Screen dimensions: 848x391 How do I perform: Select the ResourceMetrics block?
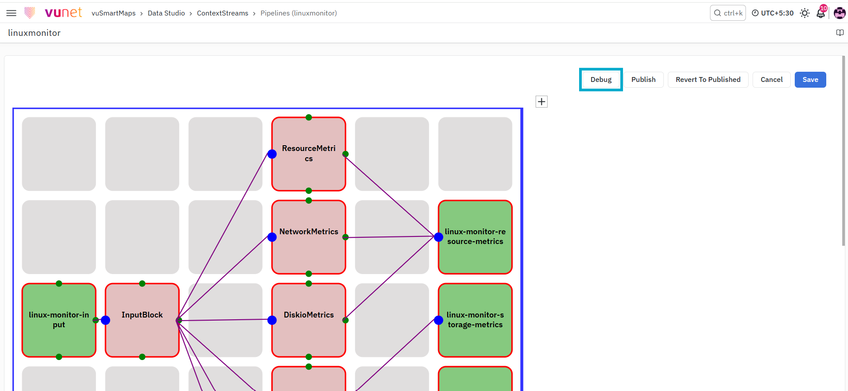(x=309, y=154)
